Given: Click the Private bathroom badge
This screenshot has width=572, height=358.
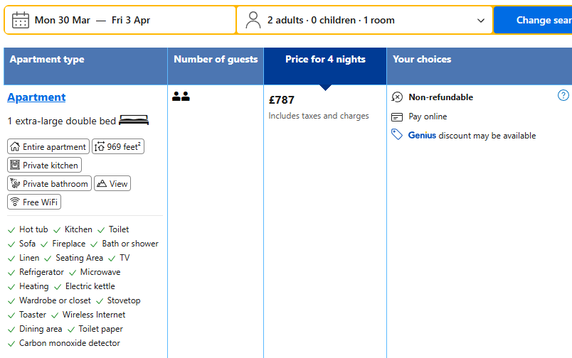Looking at the screenshot, I should (x=49, y=183).
